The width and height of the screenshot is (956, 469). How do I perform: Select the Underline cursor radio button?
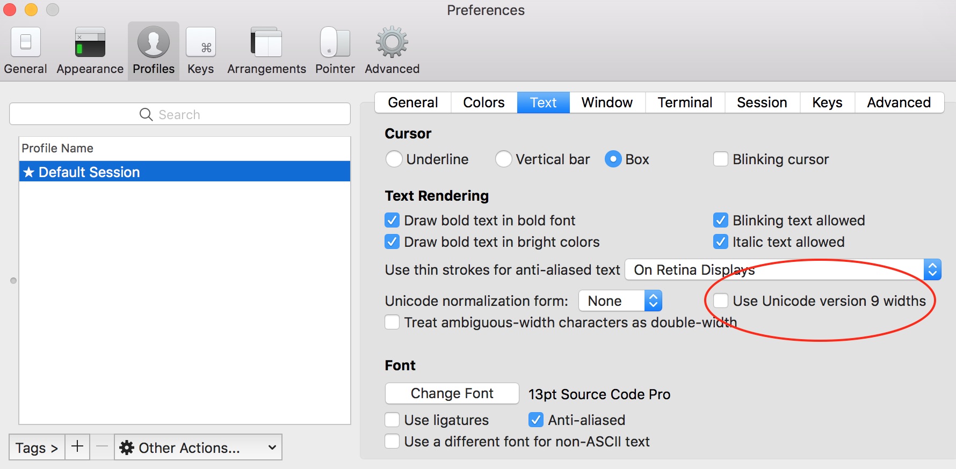coord(394,159)
